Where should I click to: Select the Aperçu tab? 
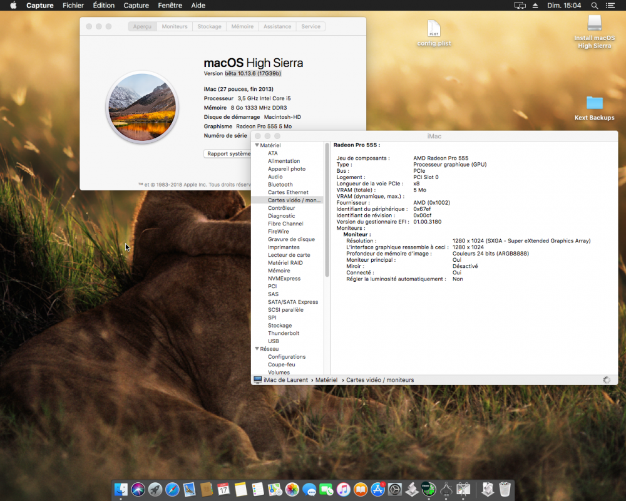142,26
